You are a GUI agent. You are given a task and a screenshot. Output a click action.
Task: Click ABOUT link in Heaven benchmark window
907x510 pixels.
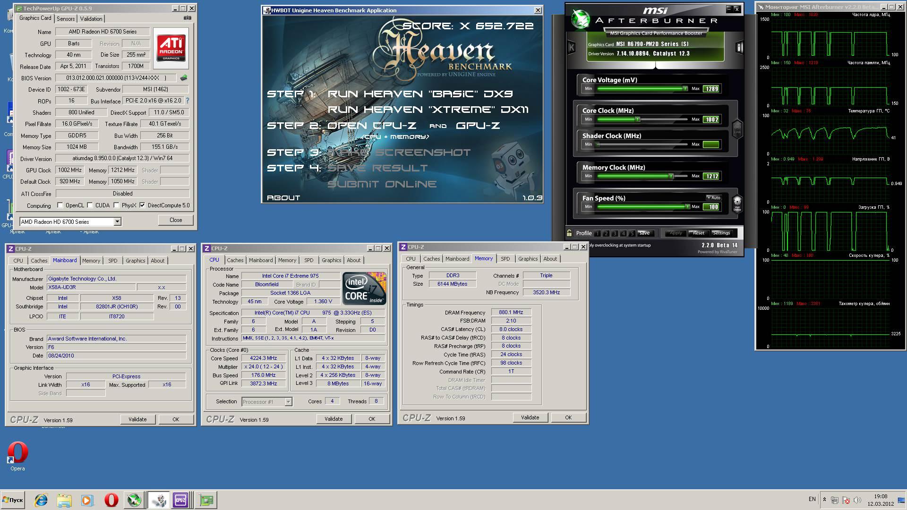click(x=283, y=198)
